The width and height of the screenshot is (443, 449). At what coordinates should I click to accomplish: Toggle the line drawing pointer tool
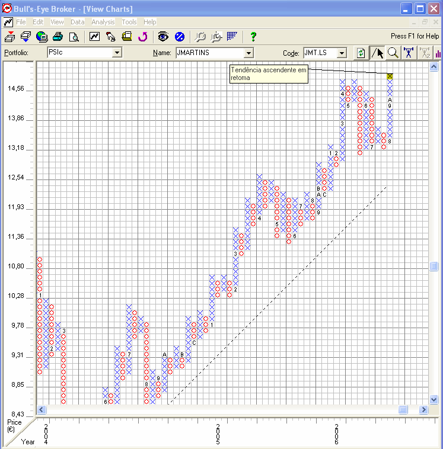(x=377, y=53)
